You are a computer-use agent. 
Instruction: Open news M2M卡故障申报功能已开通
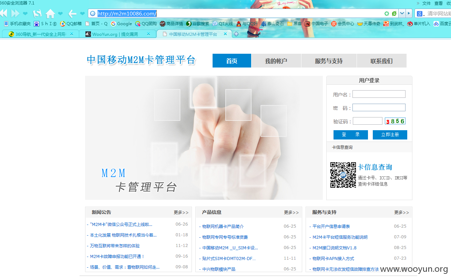coord(117,256)
